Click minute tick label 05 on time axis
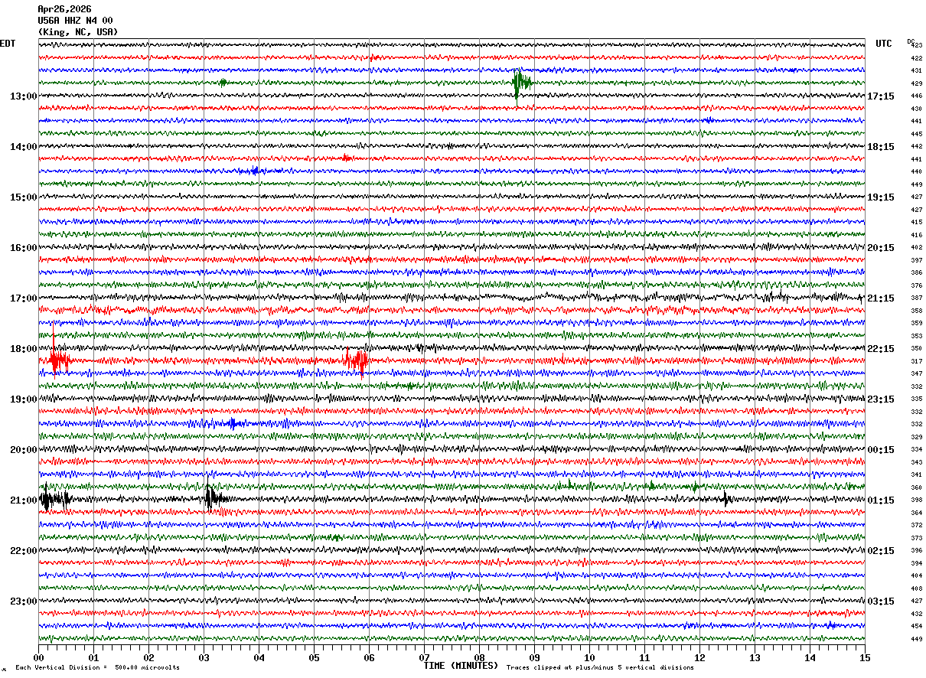This screenshot has height=678, width=926. tap(314, 657)
